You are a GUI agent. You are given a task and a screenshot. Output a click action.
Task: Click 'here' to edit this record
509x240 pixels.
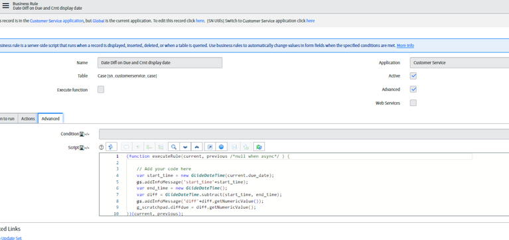[200, 21]
